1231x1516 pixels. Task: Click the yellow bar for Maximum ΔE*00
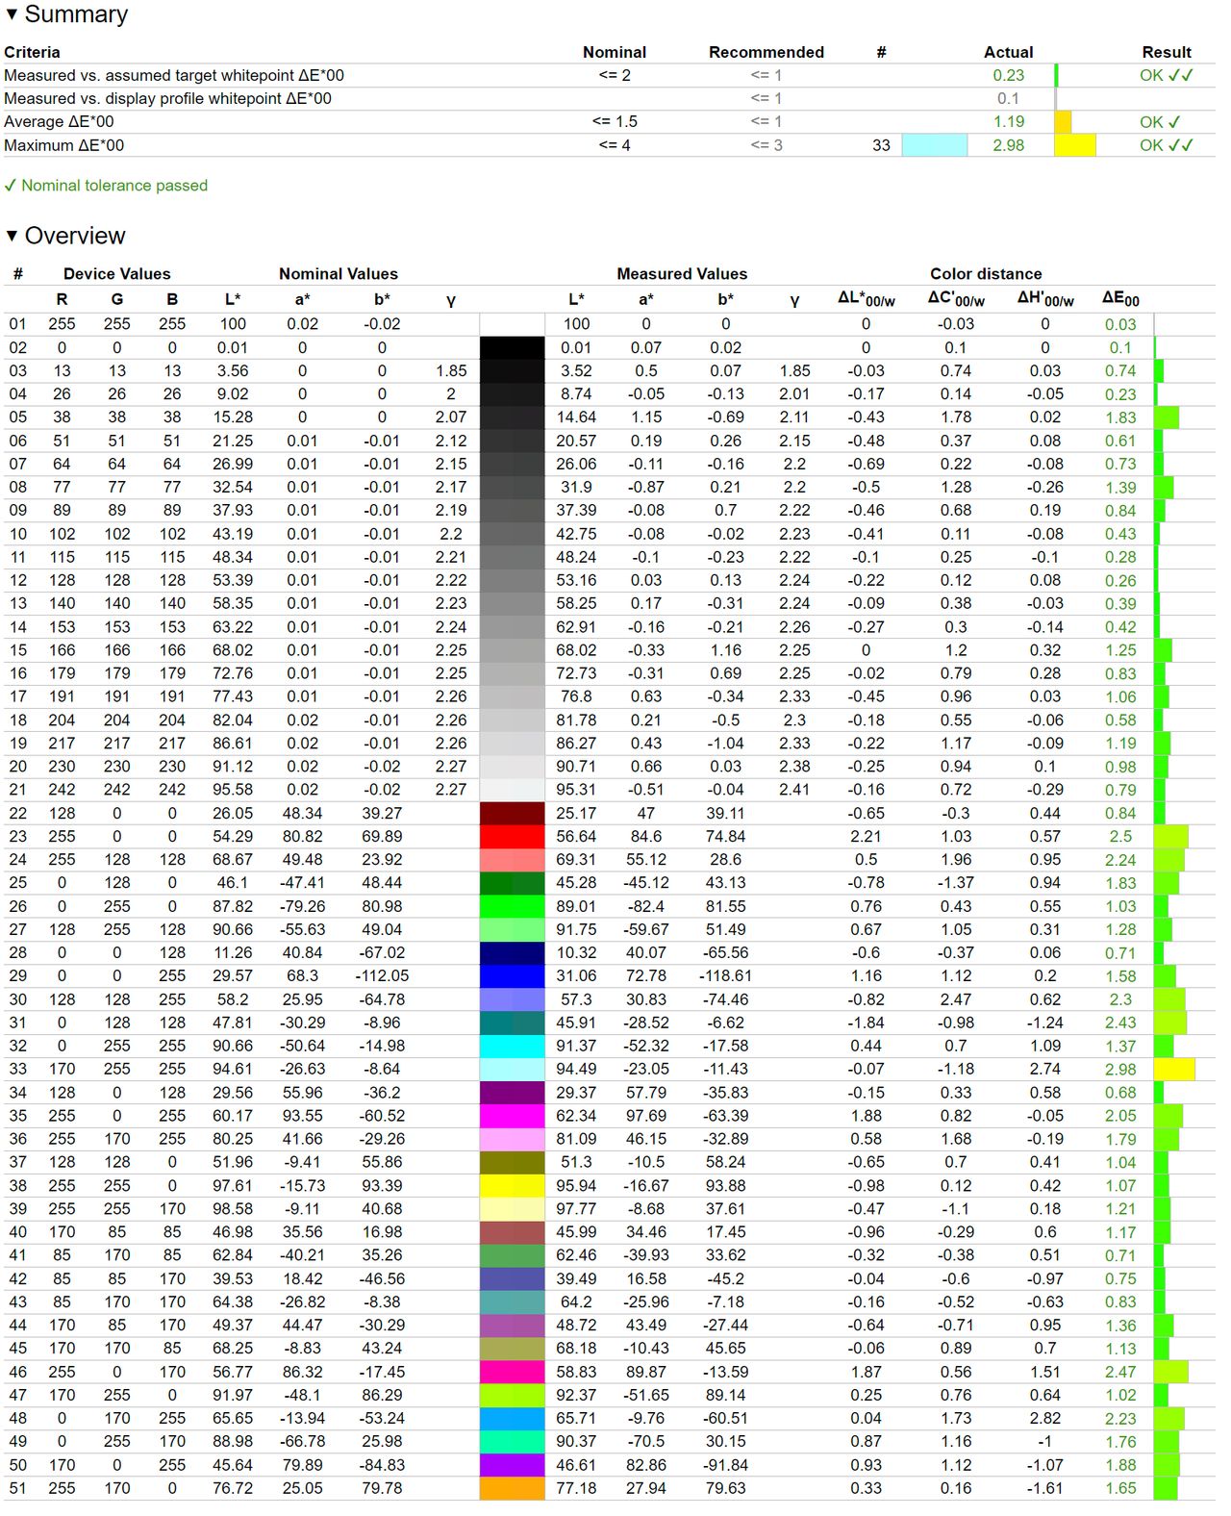pyautogui.click(x=1075, y=145)
